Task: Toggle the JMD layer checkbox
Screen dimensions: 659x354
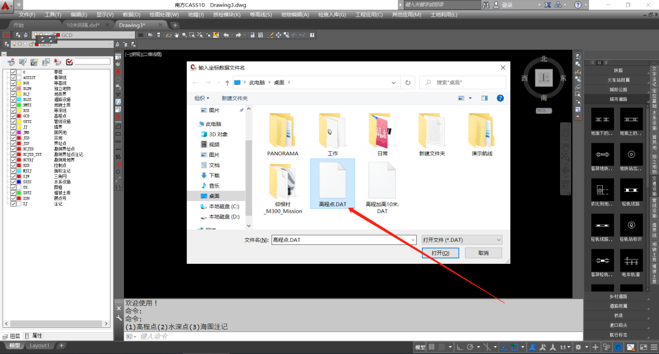Action: (13, 133)
